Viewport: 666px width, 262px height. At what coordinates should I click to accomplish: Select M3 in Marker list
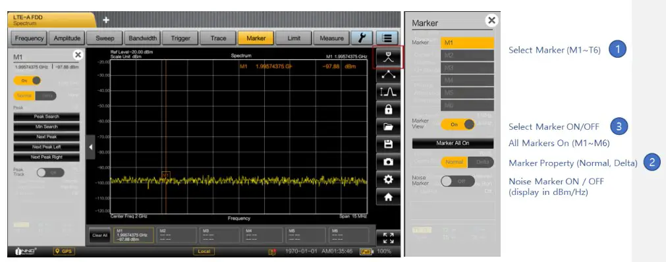click(x=467, y=68)
